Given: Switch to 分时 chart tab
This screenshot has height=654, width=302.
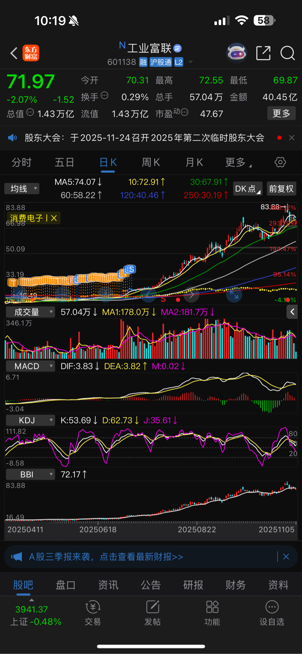Looking at the screenshot, I should [x=21, y=162].
